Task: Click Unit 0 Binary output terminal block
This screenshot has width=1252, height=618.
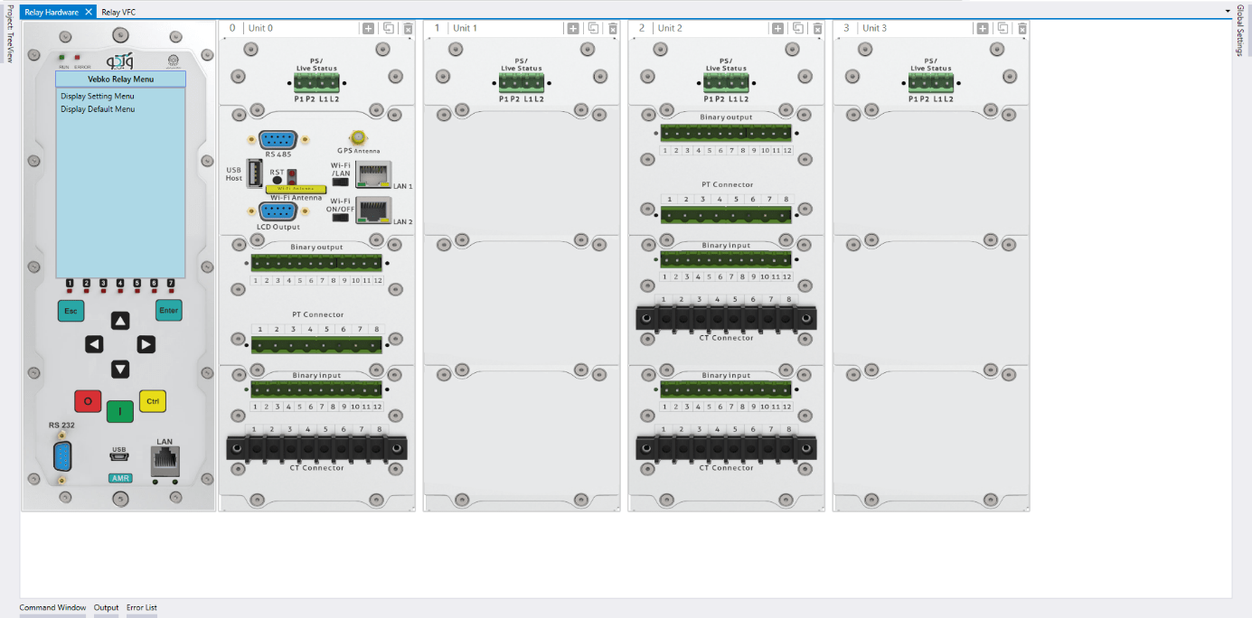Action: click(317, 264)
